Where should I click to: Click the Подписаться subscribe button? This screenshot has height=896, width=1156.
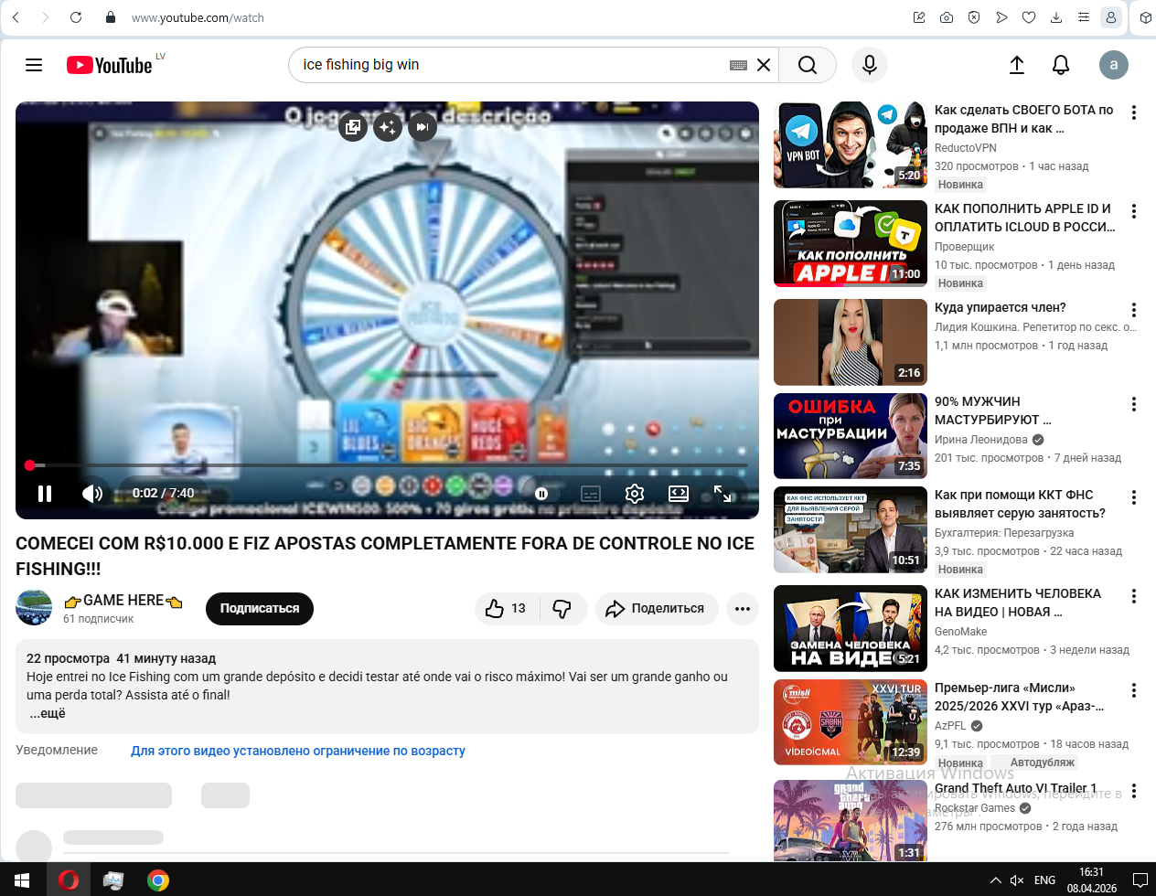pyautogui.click(x=260, y=609)
